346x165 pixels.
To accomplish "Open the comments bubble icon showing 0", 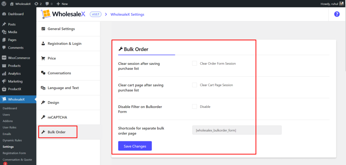I will [47, 4].
